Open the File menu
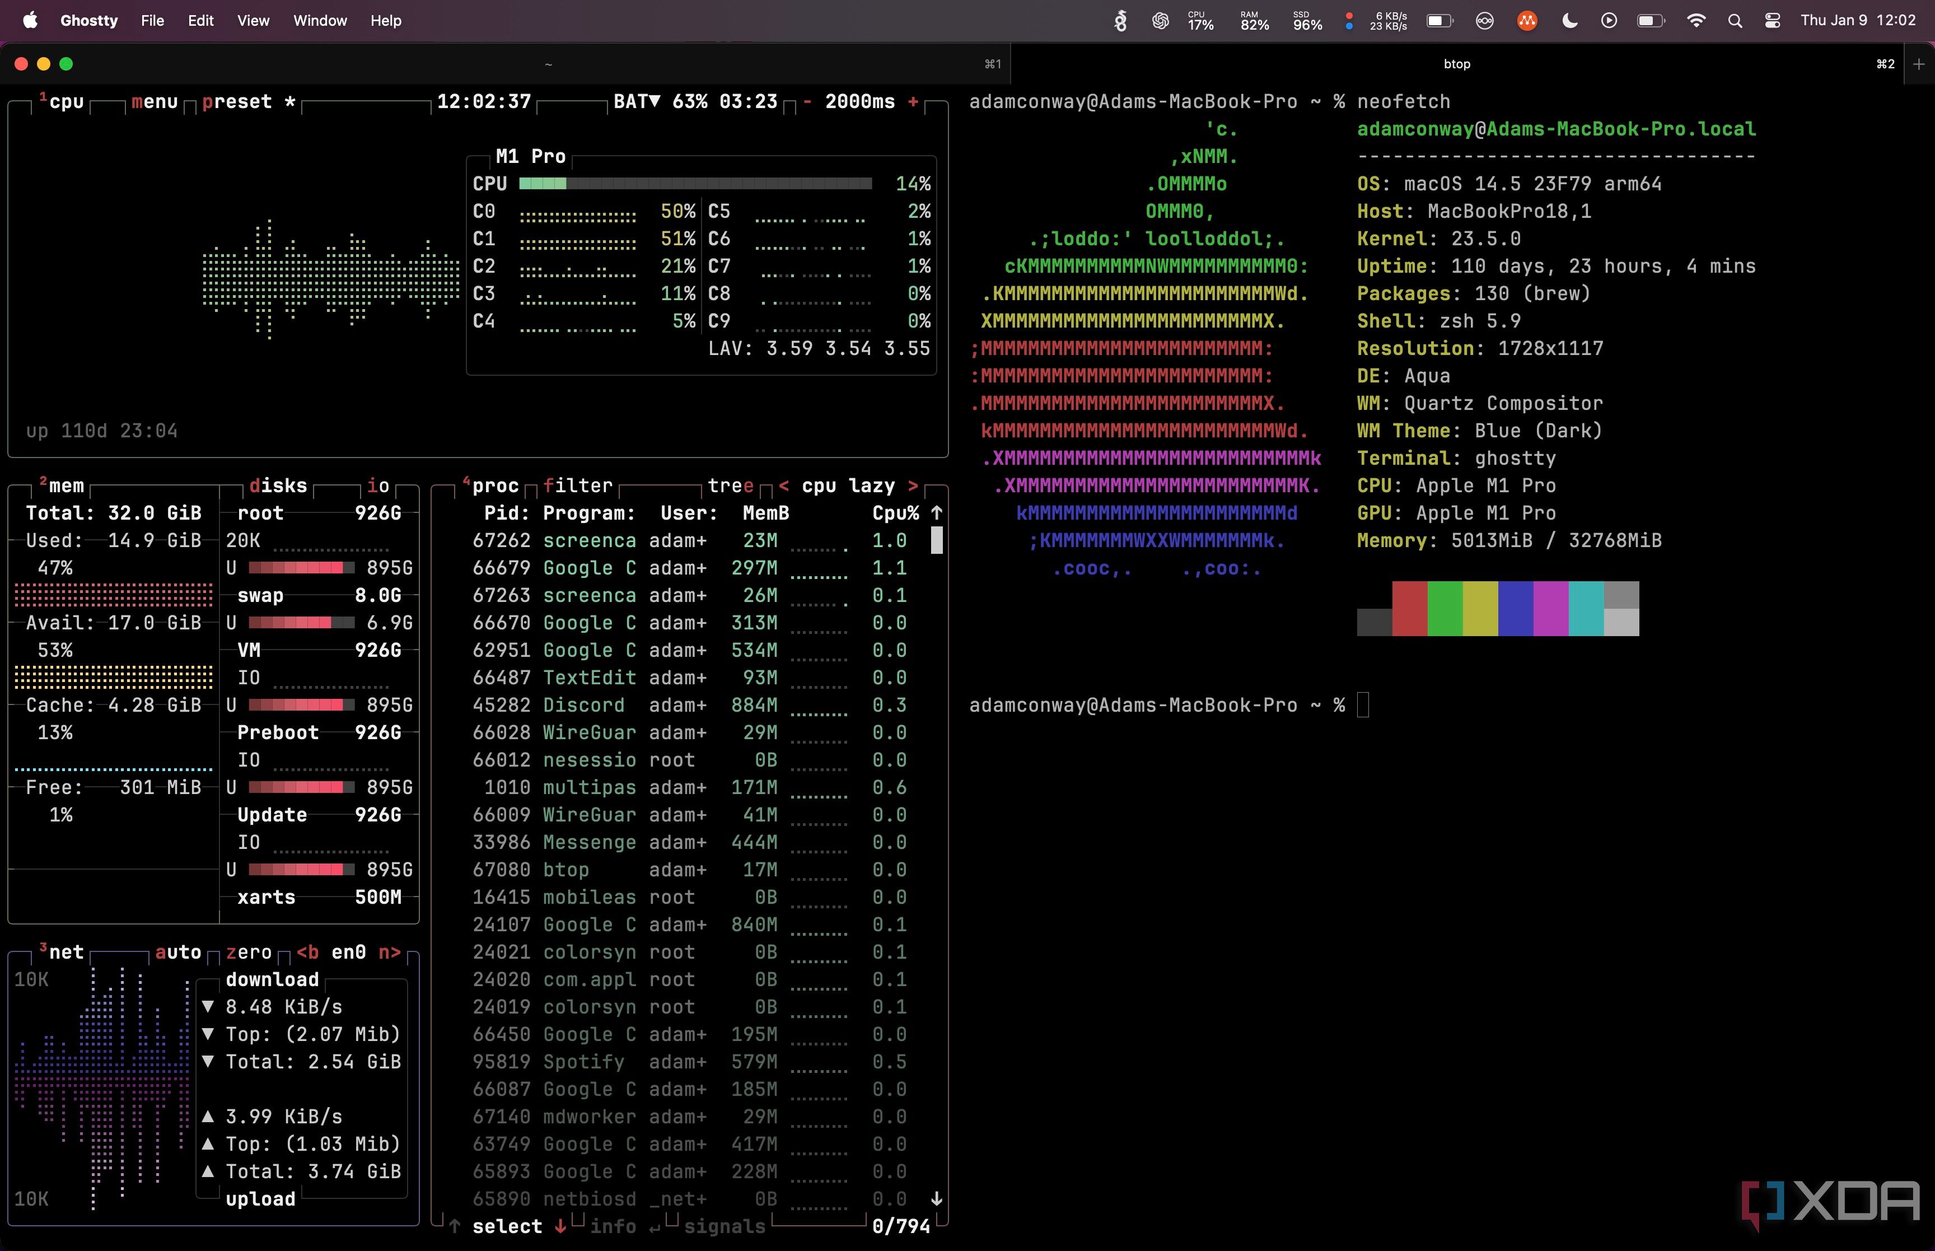The image size is (1935, 1251). click(x=153, y=20)
